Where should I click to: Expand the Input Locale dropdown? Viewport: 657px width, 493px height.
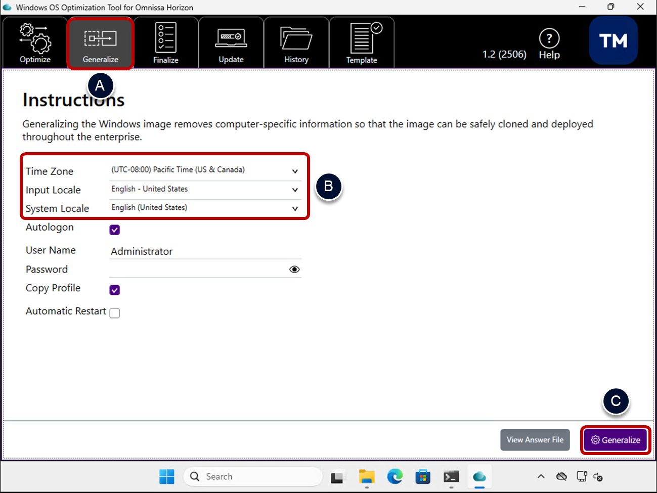coord(295,190)
